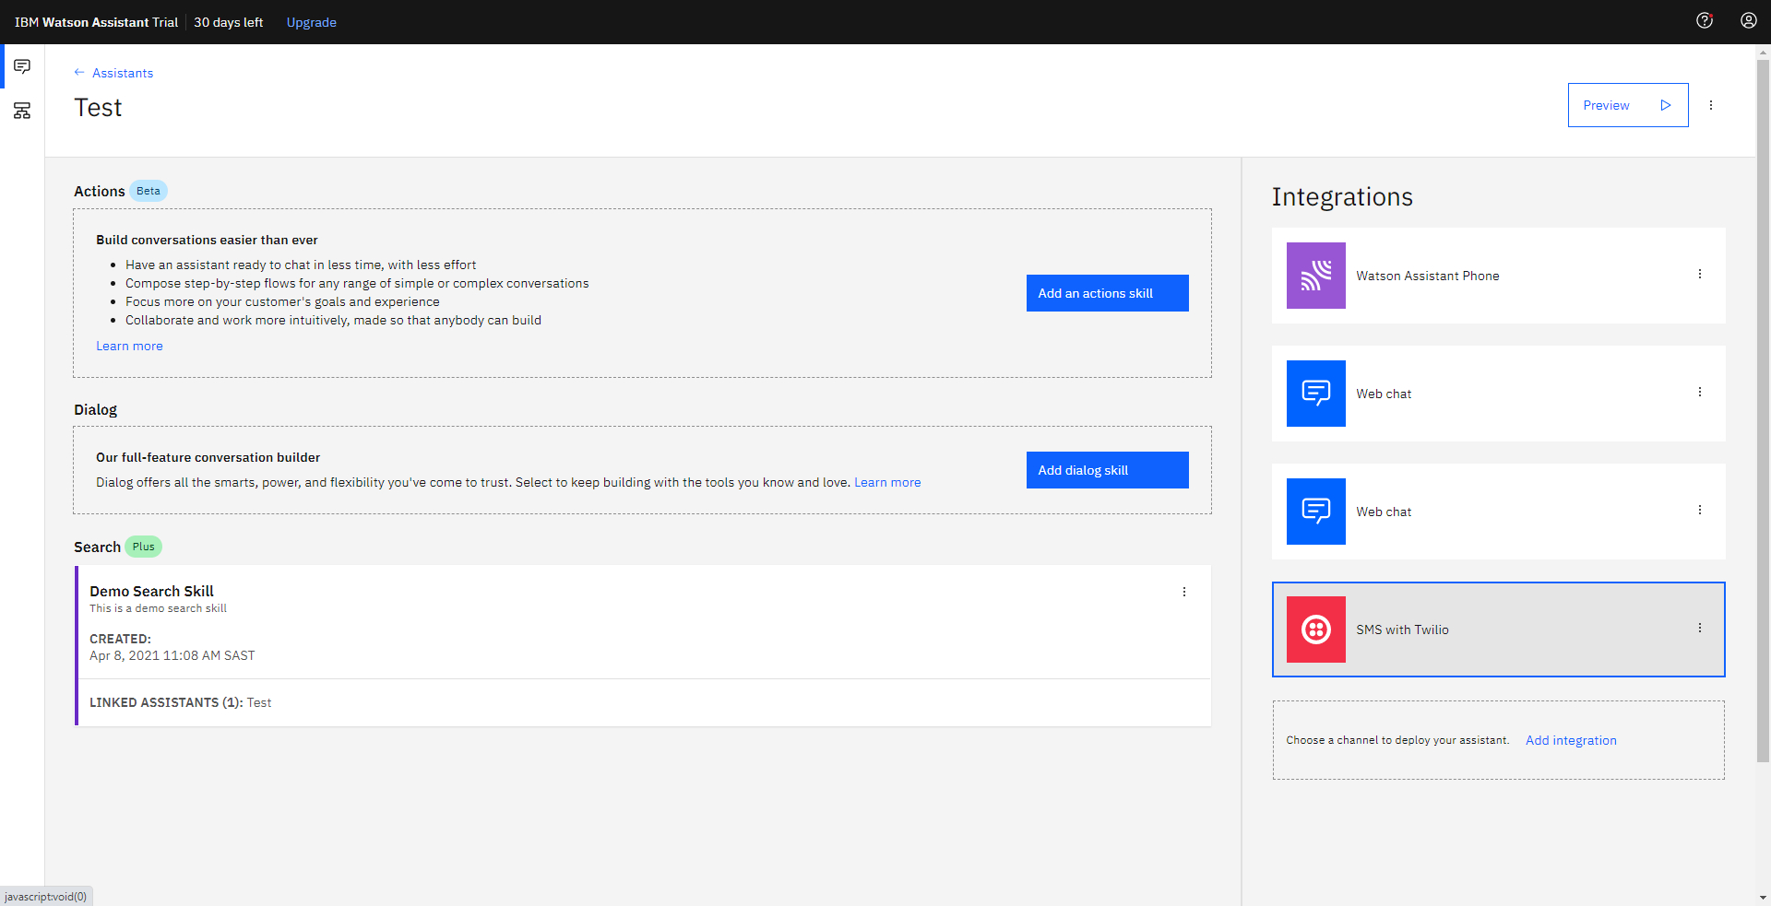Click the Beta tag next to Actions
1771x906 pixels.
click(x=149, y=191)
